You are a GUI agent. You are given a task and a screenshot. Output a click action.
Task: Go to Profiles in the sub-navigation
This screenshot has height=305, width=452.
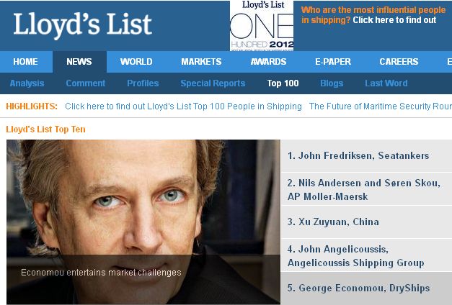pyautogui.click(x=143, y=83)
